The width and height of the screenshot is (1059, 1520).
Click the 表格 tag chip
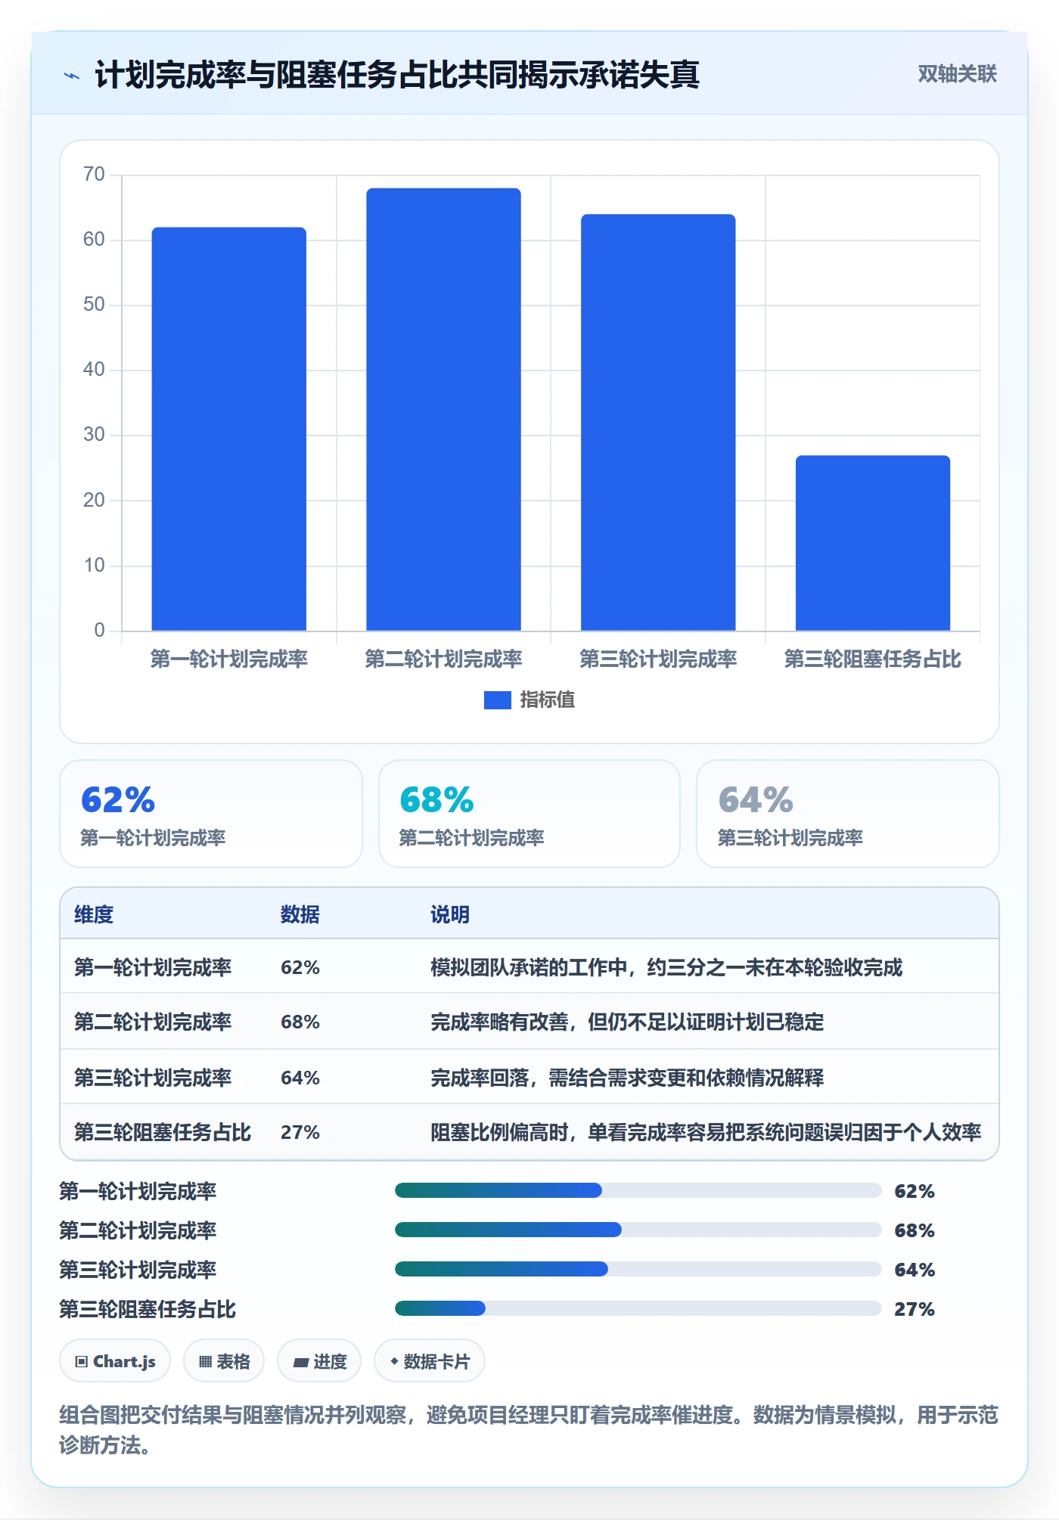point(224,1361)
